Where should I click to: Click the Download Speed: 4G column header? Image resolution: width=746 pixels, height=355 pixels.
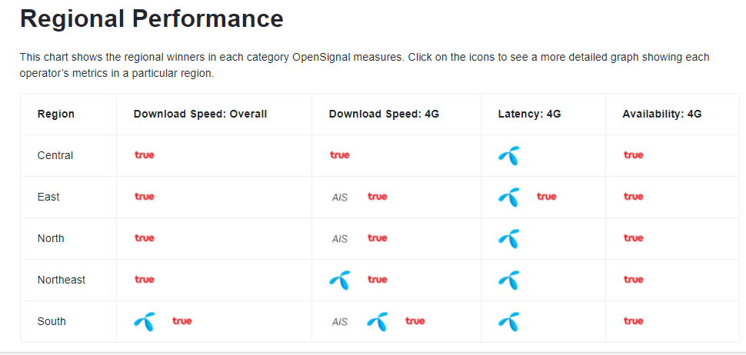tap(384, 114)
